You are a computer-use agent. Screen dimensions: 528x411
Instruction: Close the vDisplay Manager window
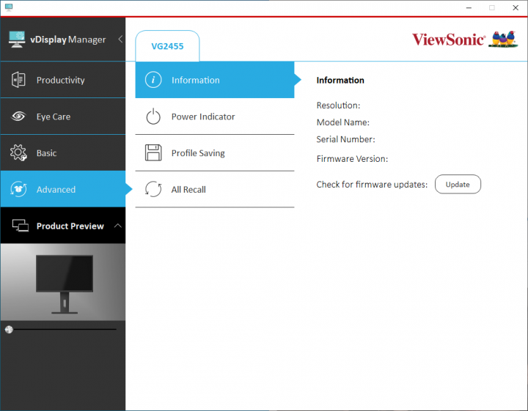516,8
